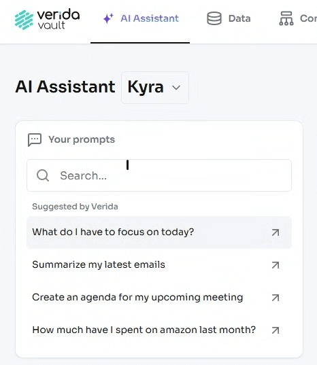Choose 'Create an agenda for my upcoming meeting'

(x=159, y=298)
